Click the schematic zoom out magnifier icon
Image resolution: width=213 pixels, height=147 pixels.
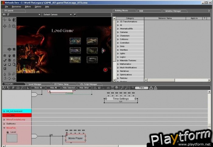click(x=127, y=88)
